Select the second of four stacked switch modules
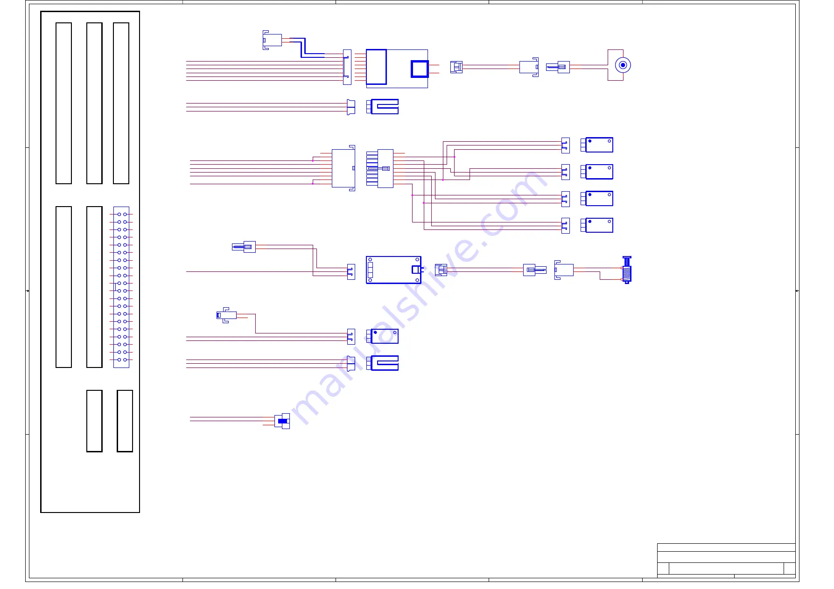The width and height of the screenshot is (834, 589). coord(597,172)
